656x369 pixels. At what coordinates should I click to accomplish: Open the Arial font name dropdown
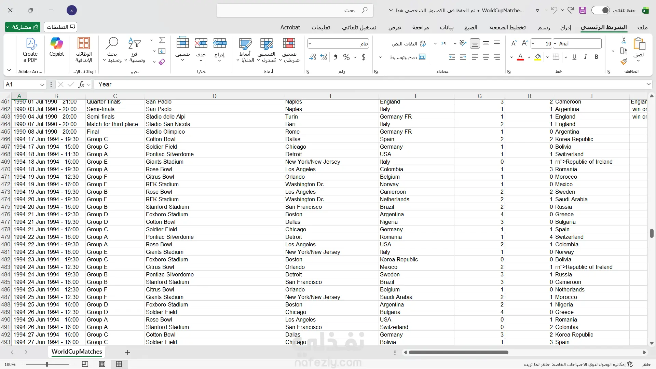coord(556,44)
